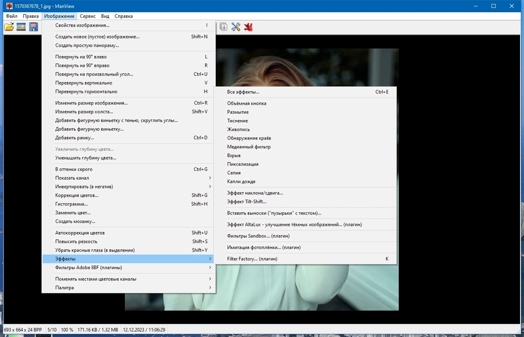Click the IrfanView title bar app icon

(9, 6)
